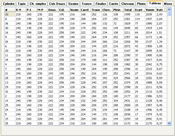The height and width of the screenshot is (136, 175).
Task: Switch to the Carrés tab
Action: click(x=114, y=4)
